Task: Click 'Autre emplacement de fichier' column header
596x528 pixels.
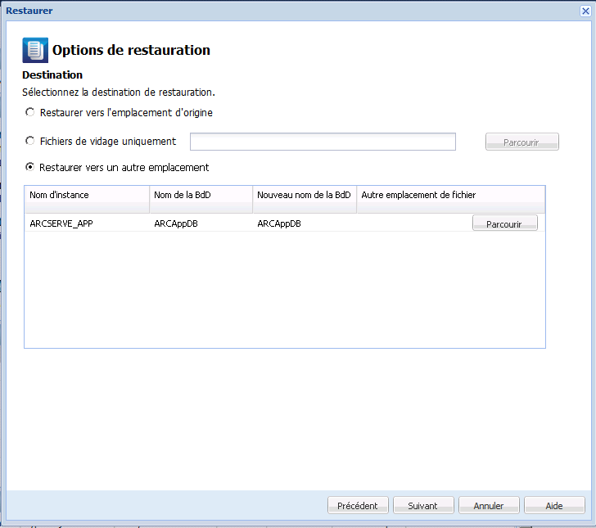Action: 450,195
